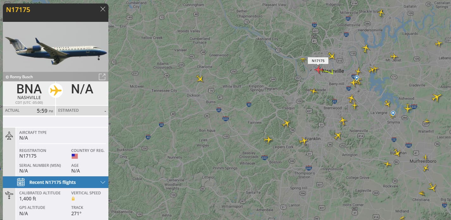Close the N17175 flight details panel
The image size is (451, 220).
pos(103,9)
